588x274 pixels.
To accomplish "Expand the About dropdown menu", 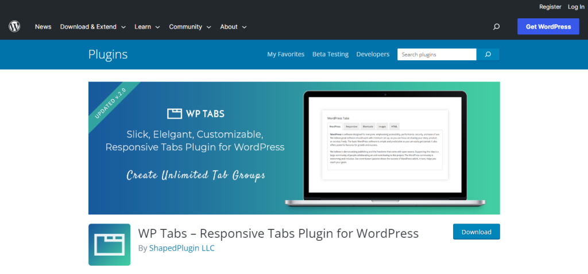I will point(233,26).
